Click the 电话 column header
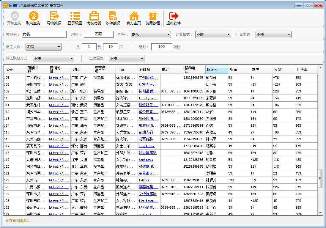 point(171,70)
